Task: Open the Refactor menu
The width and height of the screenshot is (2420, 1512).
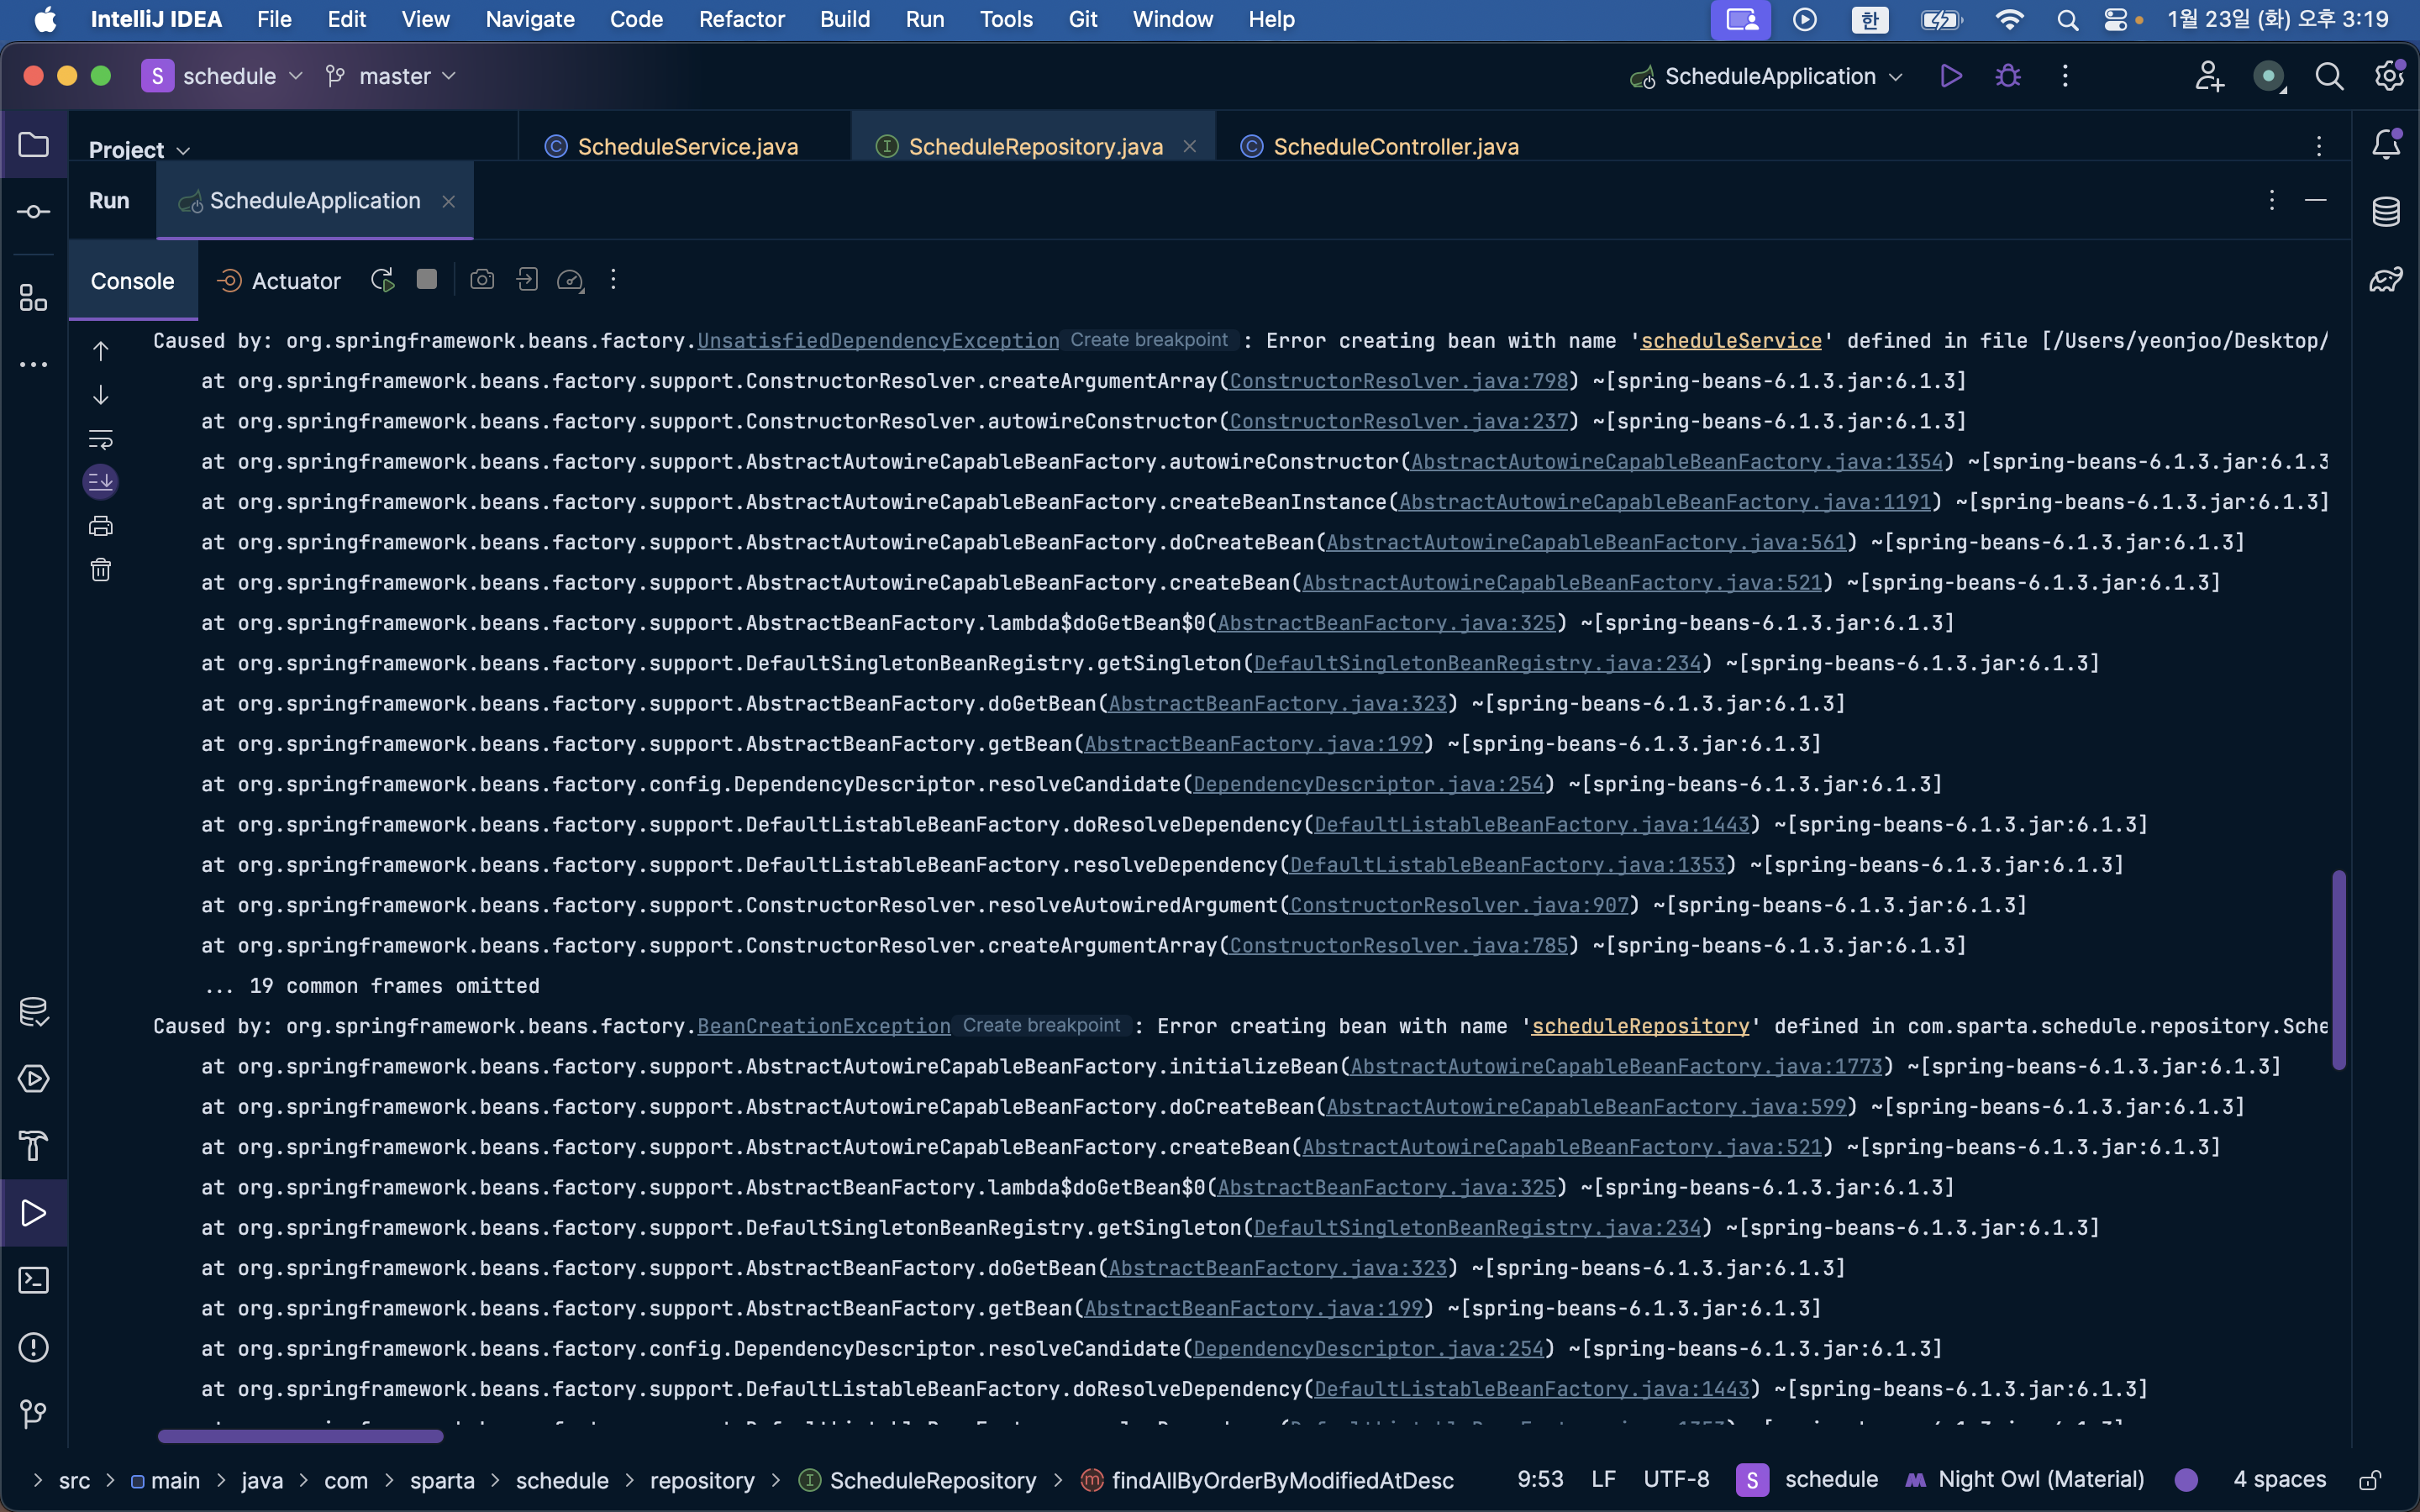Action: (x=741, y=19)
